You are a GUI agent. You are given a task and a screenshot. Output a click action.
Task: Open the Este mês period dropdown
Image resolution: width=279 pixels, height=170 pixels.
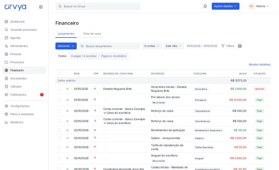coord(174,46)
